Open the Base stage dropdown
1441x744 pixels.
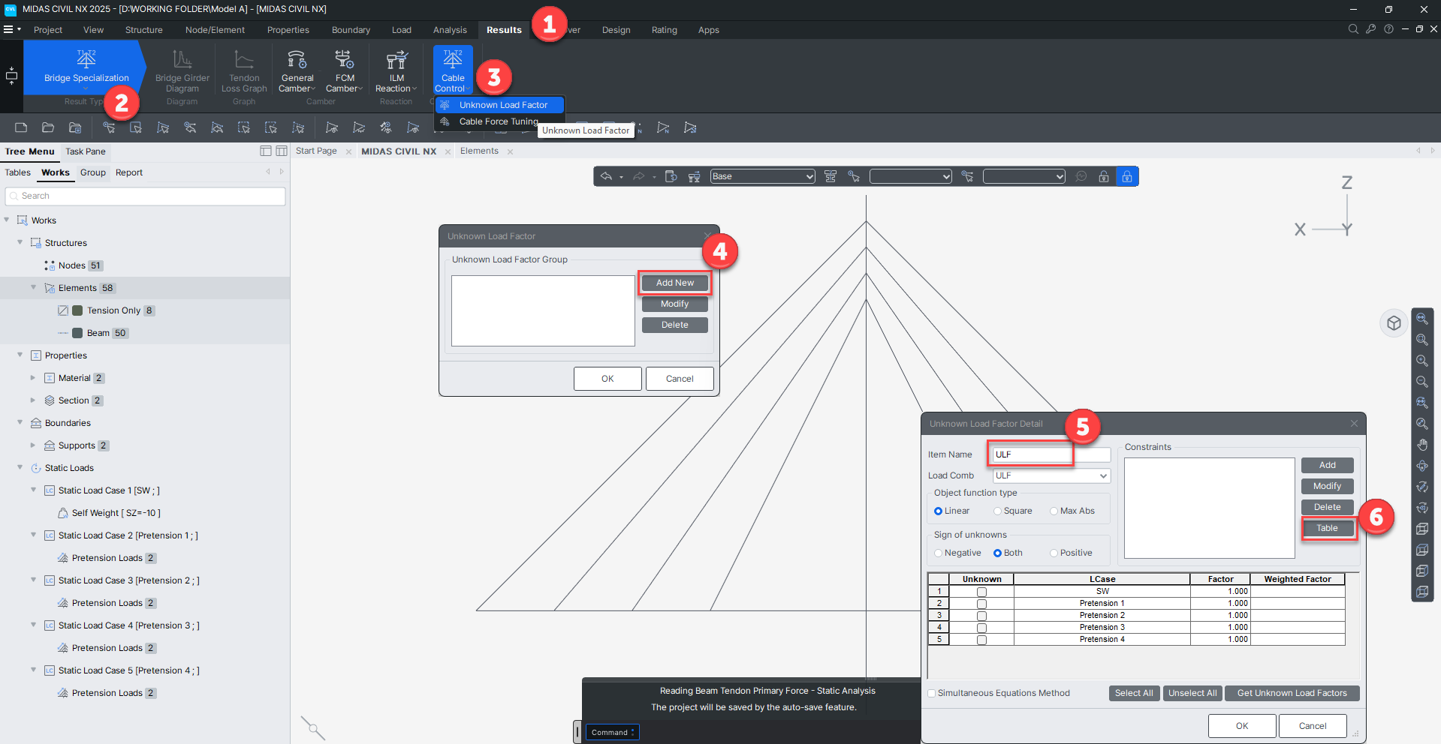[762, 176]
